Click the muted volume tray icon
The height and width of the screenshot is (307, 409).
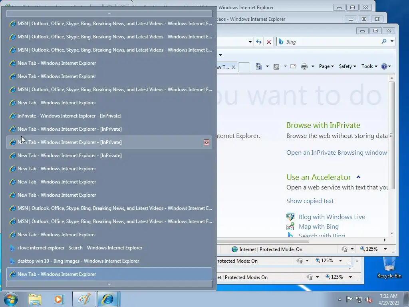[369, 299]
